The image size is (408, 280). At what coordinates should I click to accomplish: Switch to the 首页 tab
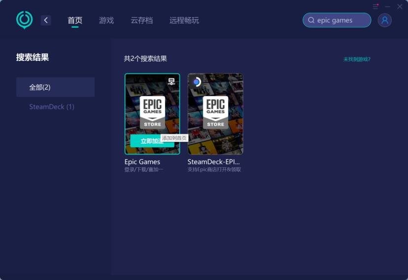click(75, 20)
